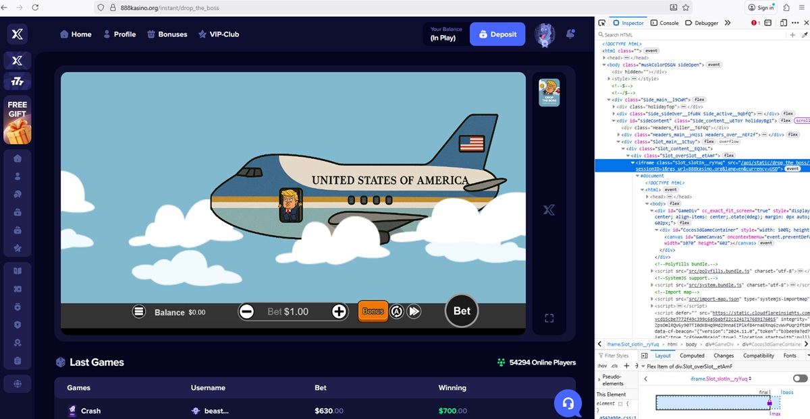Image resolution: width=810 pixels, height=419 pixels.
Task: Select the eyedropper tool in Inspector
Action: [x=804, y=34]
